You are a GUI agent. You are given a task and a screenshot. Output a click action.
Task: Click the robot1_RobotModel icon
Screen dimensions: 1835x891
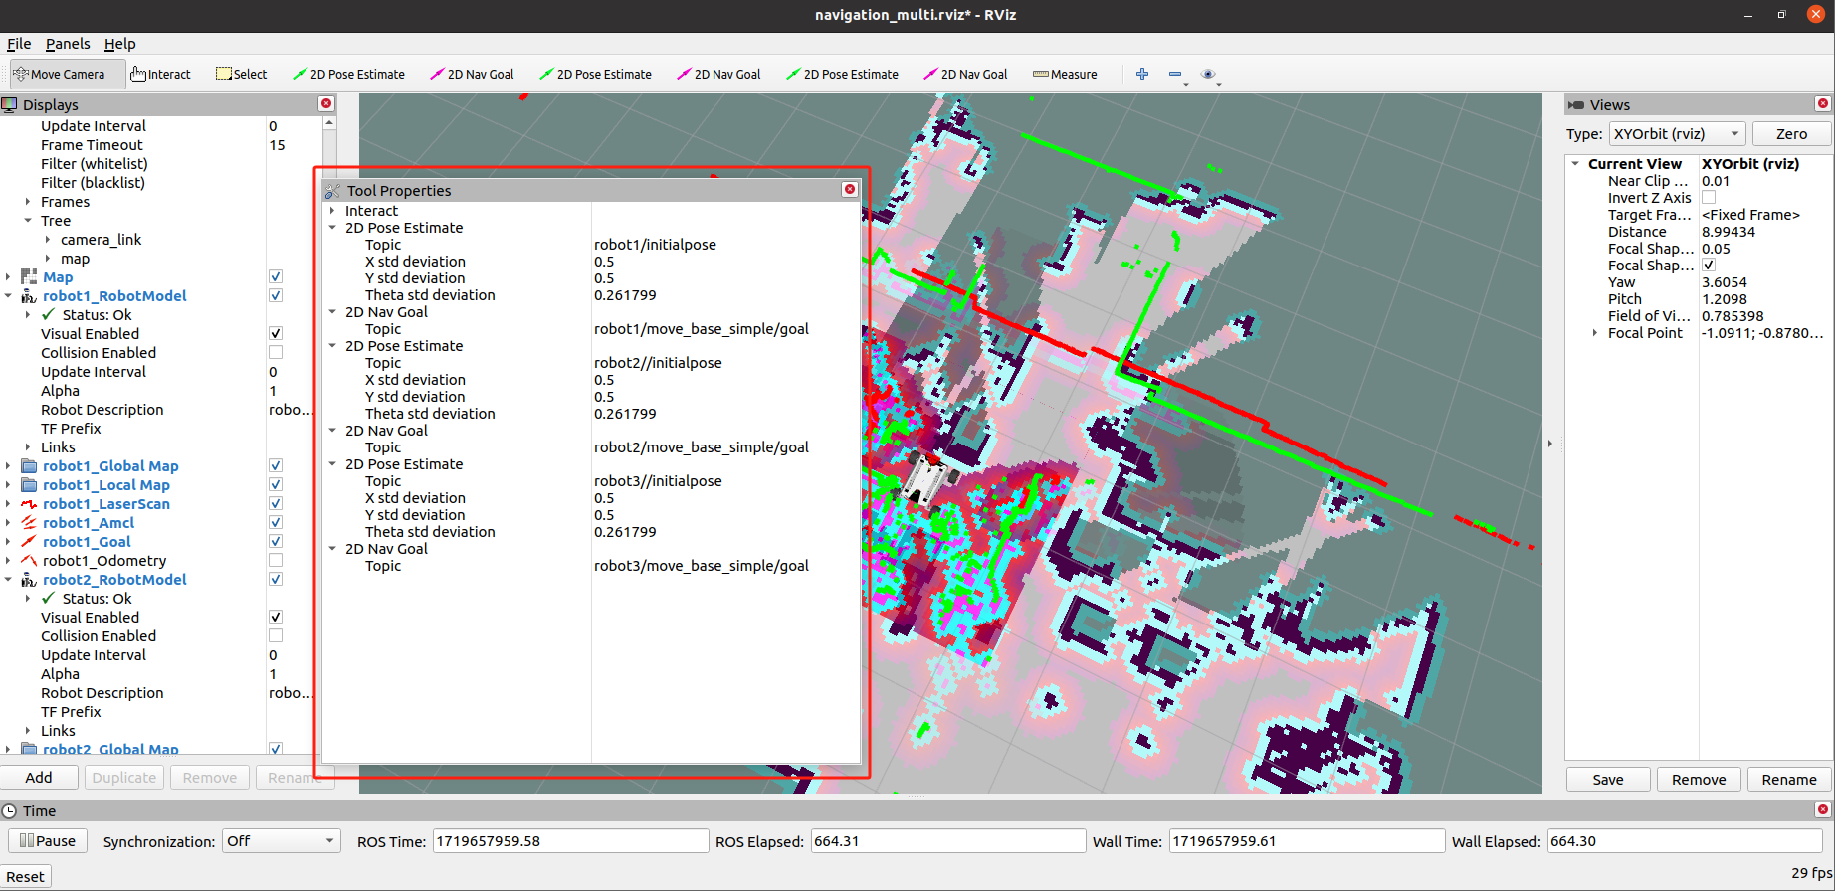click(29, 295)
